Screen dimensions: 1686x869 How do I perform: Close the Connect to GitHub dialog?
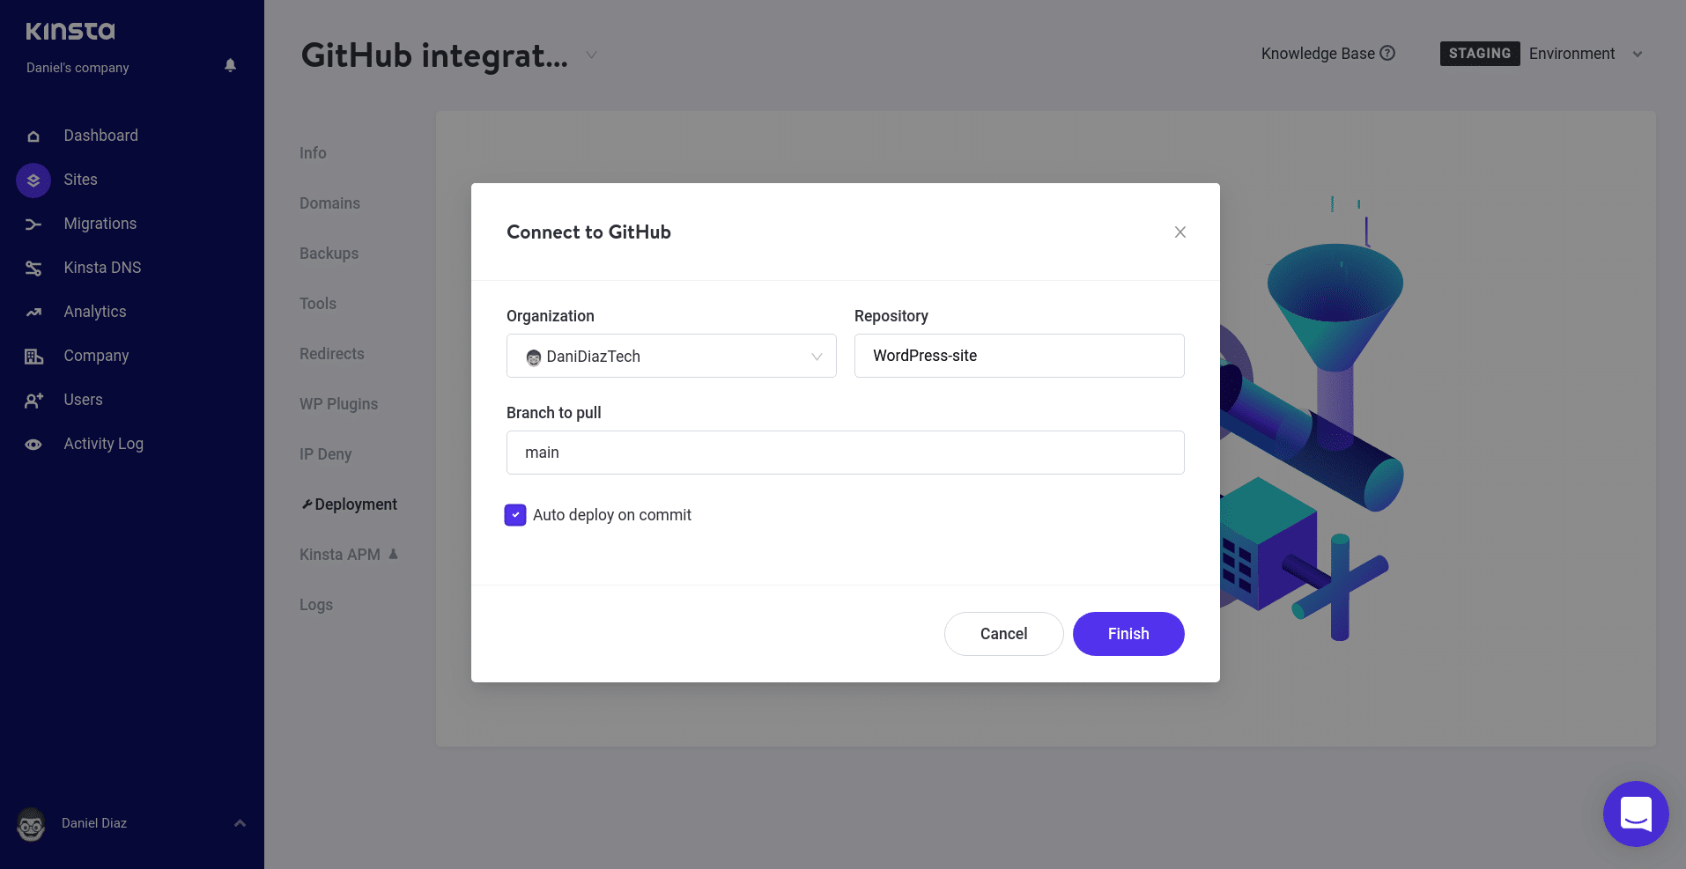[1180, 232]
